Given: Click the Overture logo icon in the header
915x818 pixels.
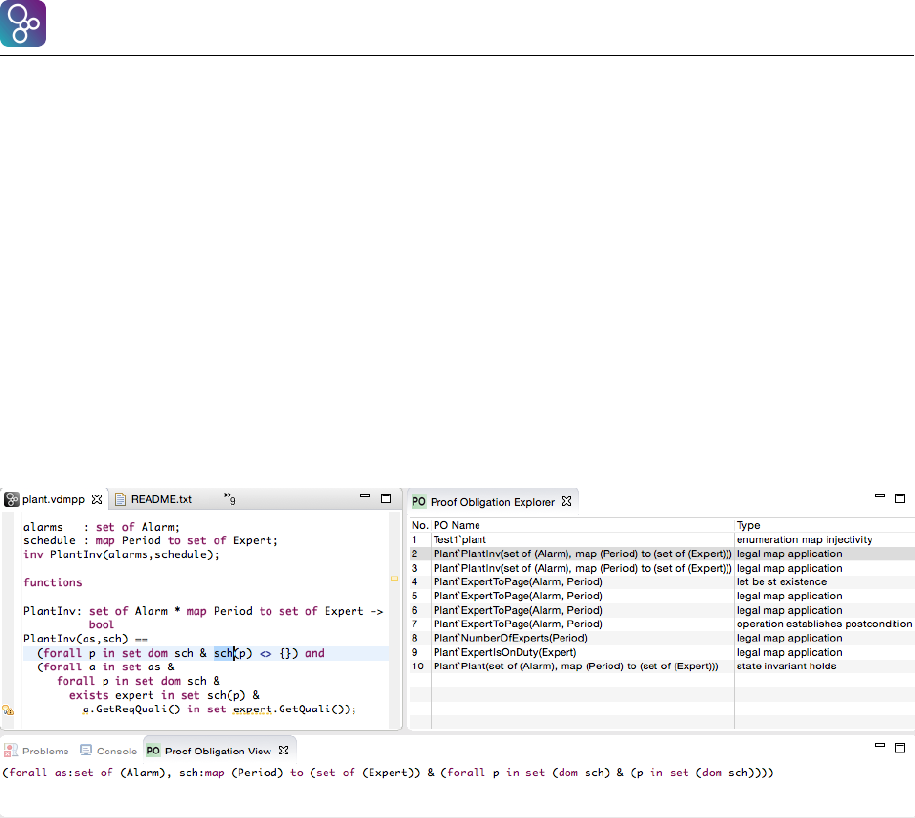Looking at the screenshot, I should (x=23, y=24).
